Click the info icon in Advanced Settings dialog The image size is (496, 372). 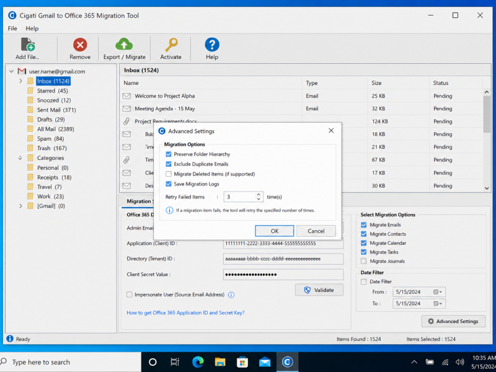(x=169, y=210)
